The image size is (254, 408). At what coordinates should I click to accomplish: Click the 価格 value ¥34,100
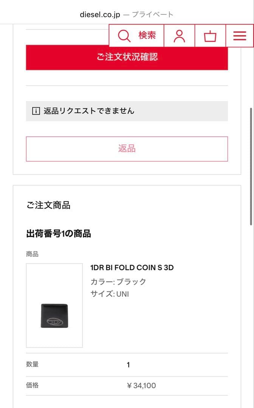[141, 385]
